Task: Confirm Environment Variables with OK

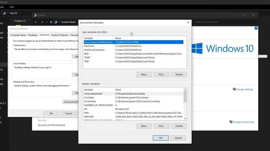Action: click(x=161, y=138)
